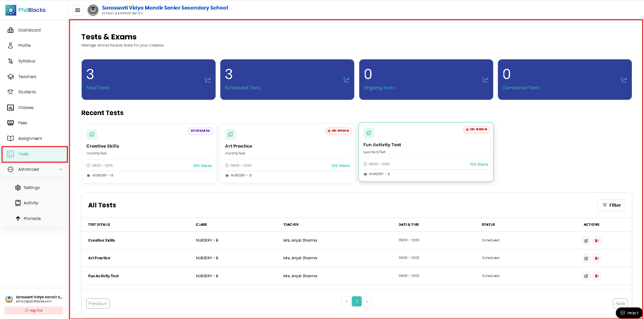Click the Total Tests trend chart icon
The height and width of the screenshot is (319, 644).
click(208, 80)
